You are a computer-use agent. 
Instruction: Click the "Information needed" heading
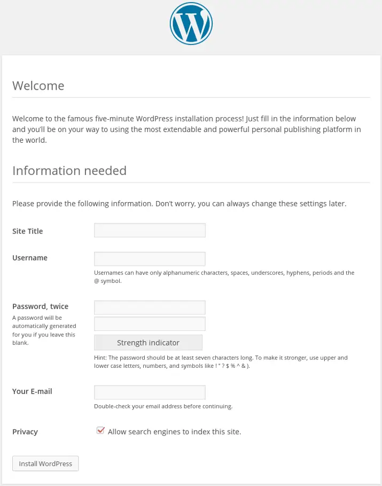(x=69, y=171)
